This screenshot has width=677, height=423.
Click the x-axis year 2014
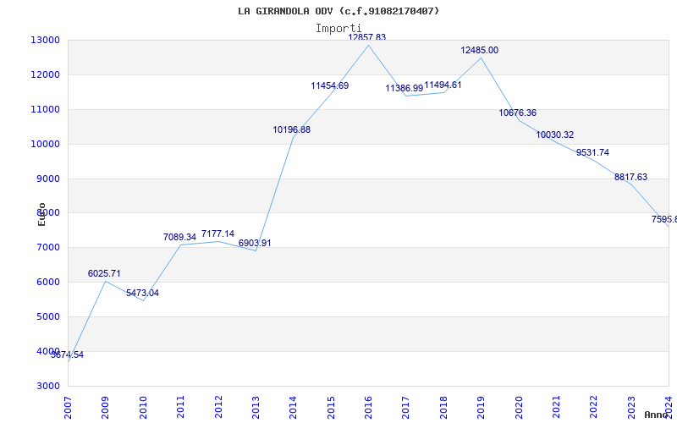(x=293, y=407)
